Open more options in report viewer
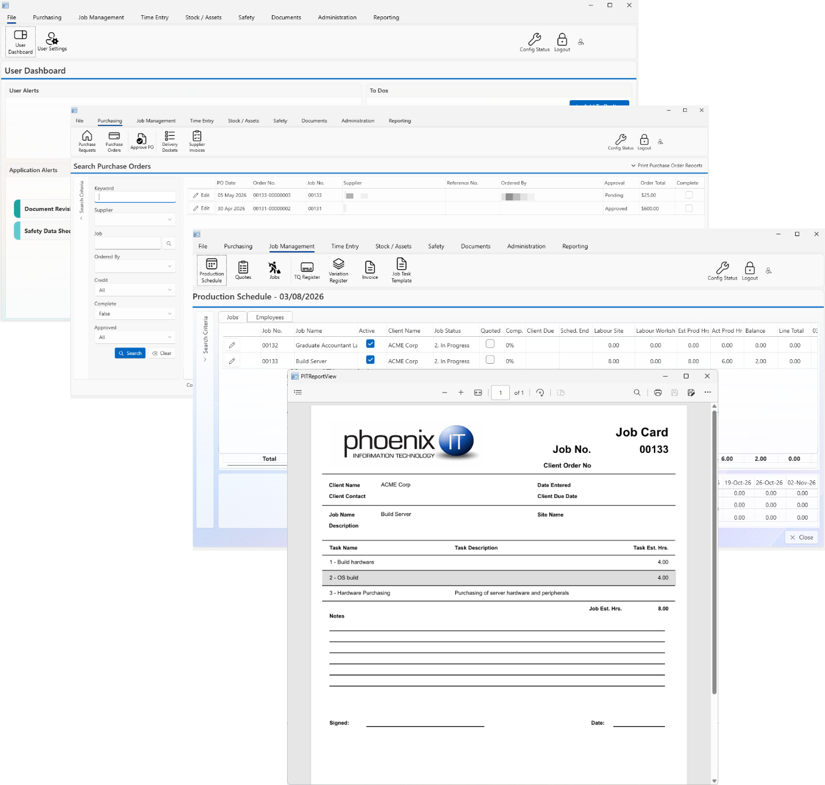Image resolution: width=825 pixels, height=785 pixels. [x=708, y=392]
